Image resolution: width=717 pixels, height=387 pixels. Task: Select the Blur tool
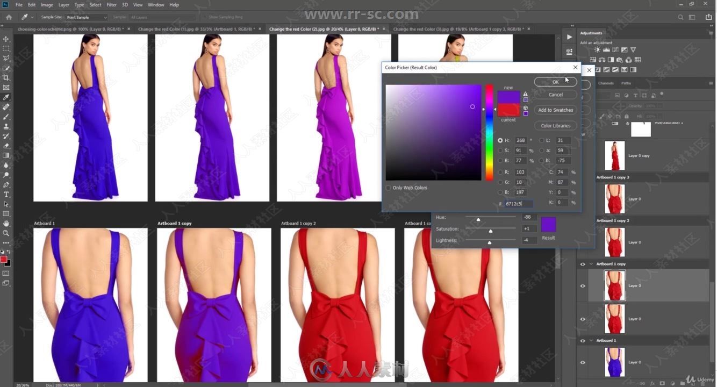(6, 165)
